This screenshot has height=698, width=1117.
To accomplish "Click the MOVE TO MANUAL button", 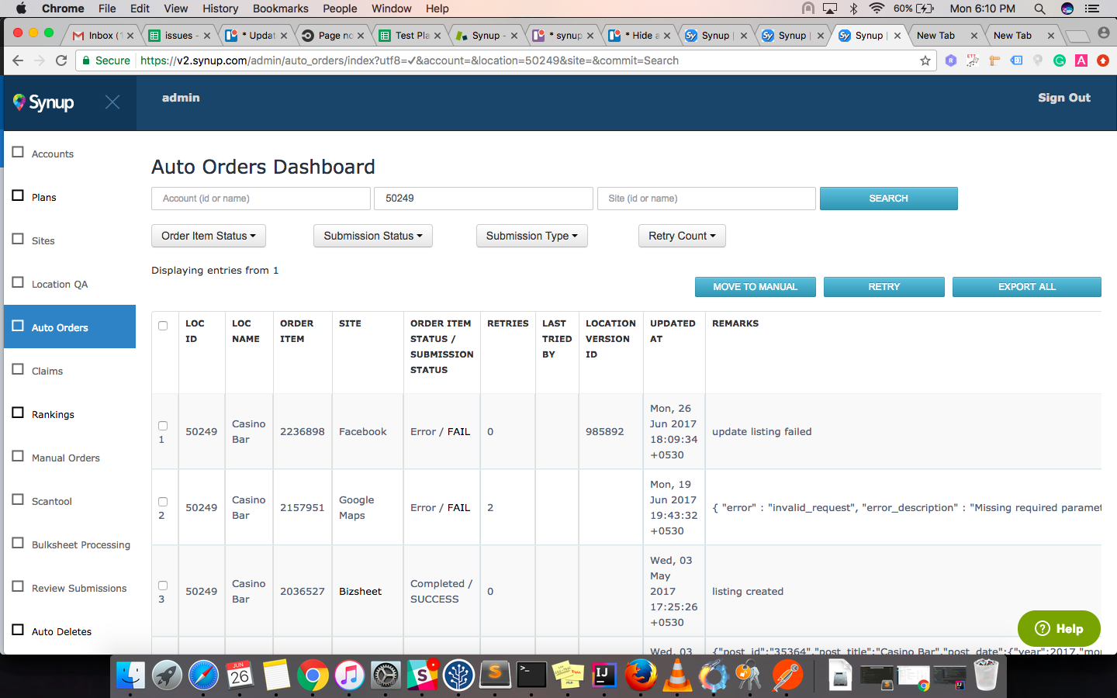I will pos(756,287).
